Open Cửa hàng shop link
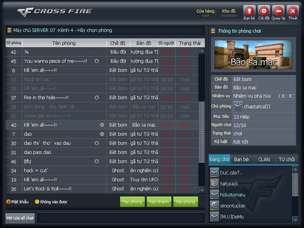304x228 pixels. pos(205,13)
